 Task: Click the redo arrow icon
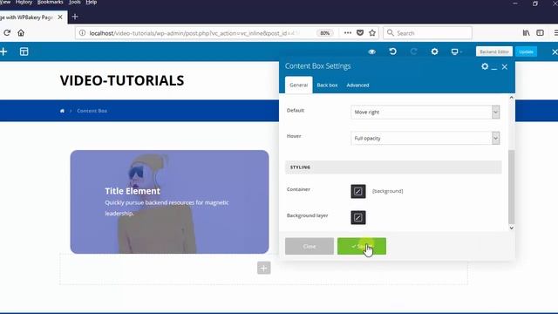coord(413,51)
